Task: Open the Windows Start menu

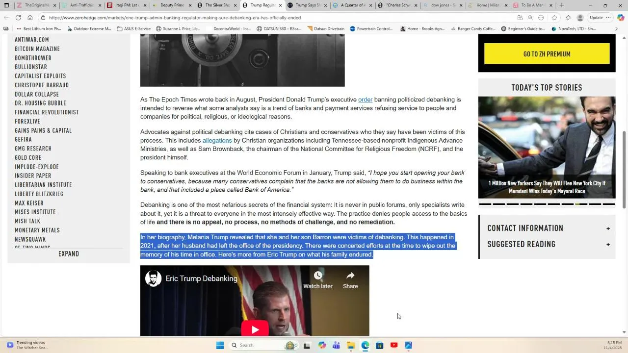Action: tap(220, 345)
